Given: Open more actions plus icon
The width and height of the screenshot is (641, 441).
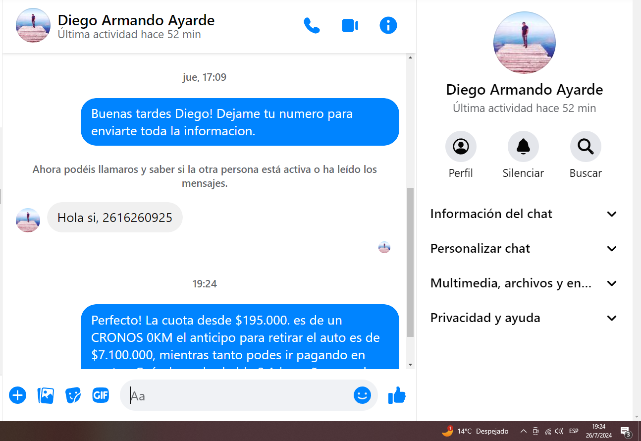Looking at the screenshot, I should tap(17, 395).
